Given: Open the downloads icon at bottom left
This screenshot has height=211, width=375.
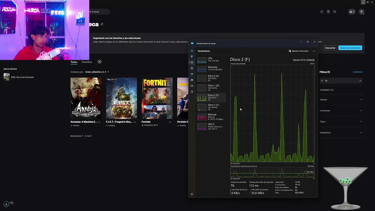Looking at the screenshot, I should (x=6, y=204).
